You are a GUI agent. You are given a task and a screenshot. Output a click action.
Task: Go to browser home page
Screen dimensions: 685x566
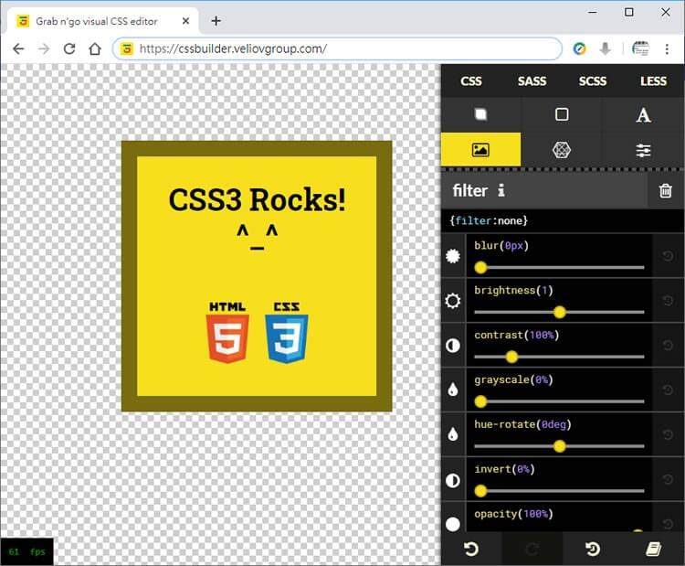(95, 48)
